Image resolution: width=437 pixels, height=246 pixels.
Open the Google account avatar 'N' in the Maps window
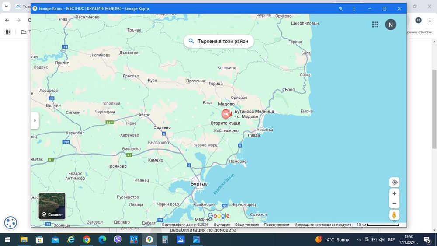coord(391,25)
